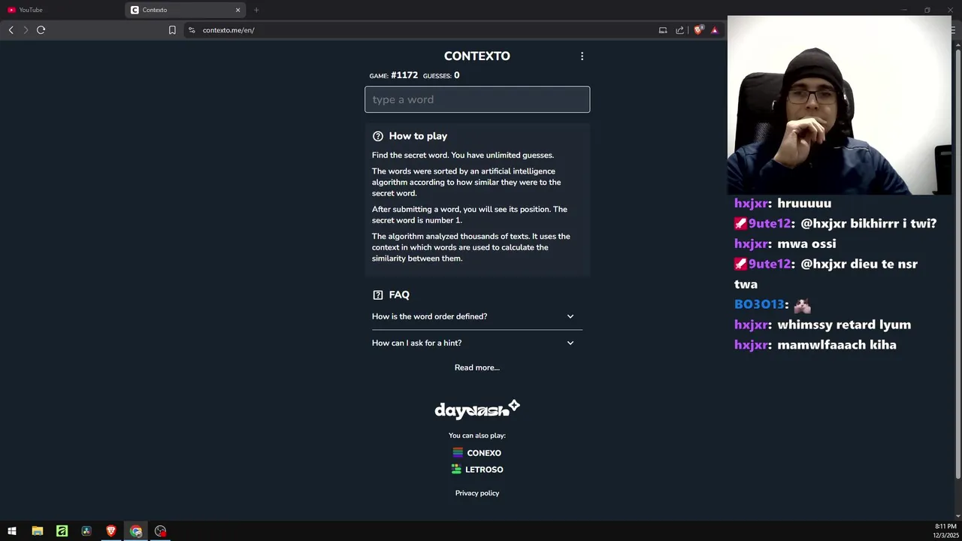Open File Explorer from the taskbar
The width and height of the screenshot is (962, 541).
tap(37, 531)
